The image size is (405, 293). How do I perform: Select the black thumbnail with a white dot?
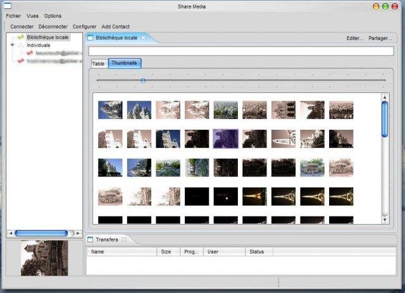pos(226,197)
